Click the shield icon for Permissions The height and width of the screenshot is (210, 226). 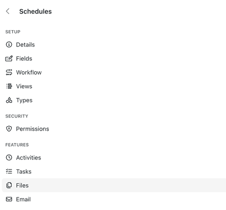(x=9, y=129)
